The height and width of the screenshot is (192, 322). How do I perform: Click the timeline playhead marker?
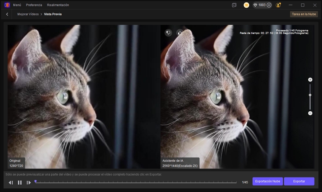click(x=35, y=181)
